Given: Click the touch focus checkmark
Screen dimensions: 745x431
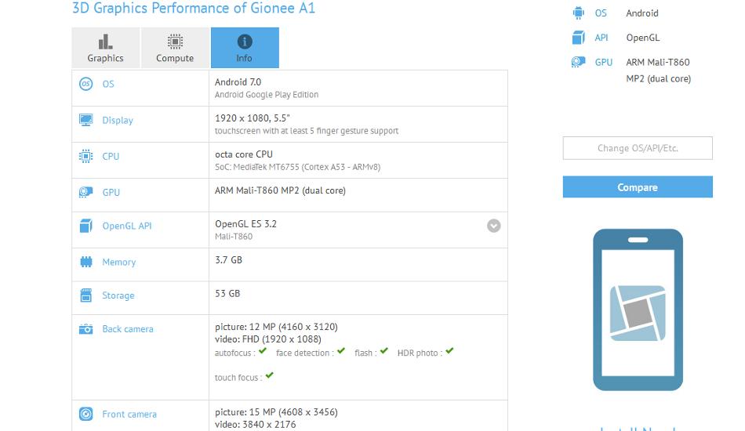Looking at the screenshot, I should 270,375.
